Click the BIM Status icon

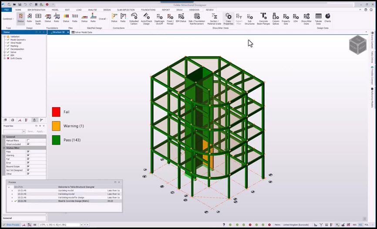[181, 18]
